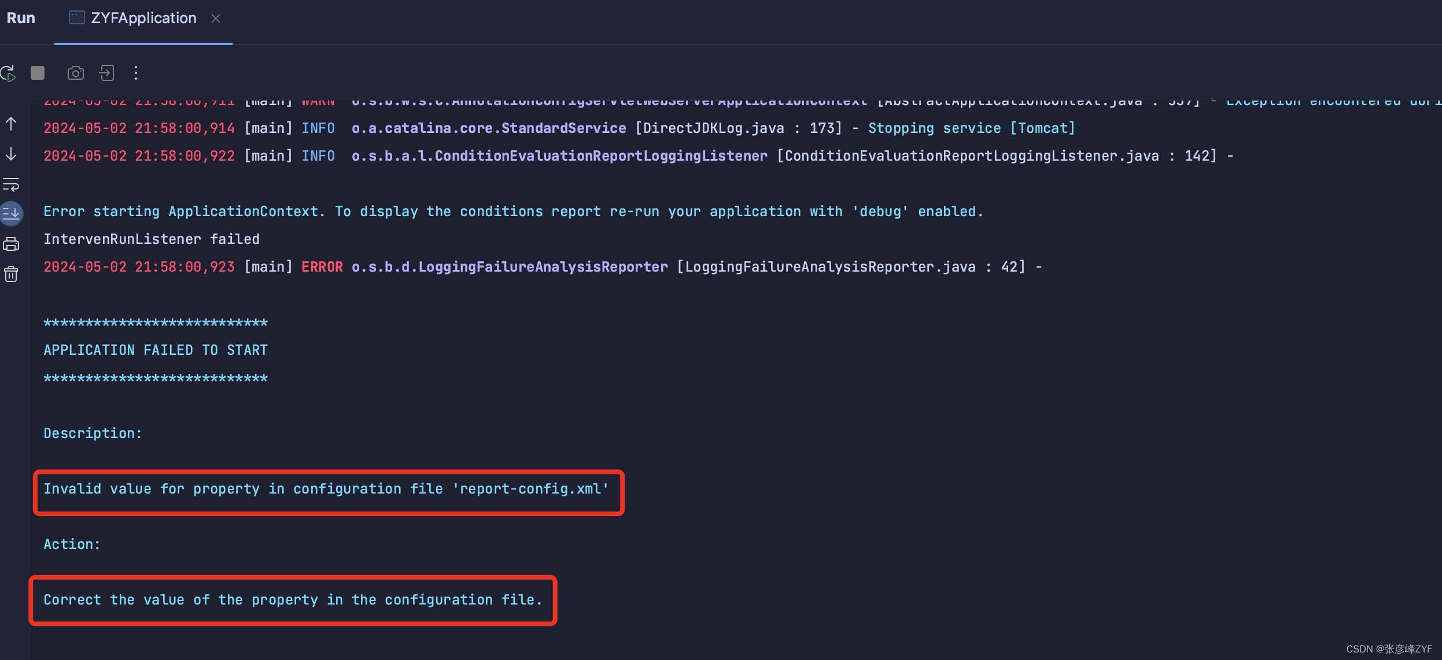Click the red ERROR log level label

(322, 267)
